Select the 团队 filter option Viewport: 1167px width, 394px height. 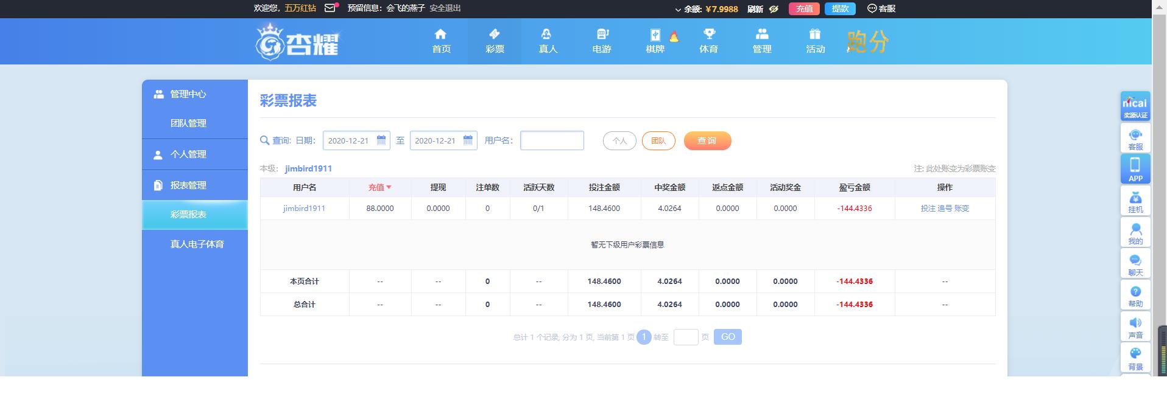pyautogui.click(x=658, y=140)
